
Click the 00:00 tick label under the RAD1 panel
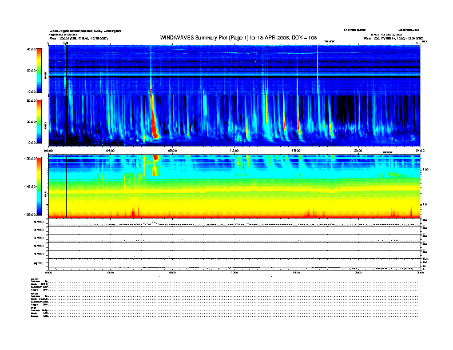[48, 150]
